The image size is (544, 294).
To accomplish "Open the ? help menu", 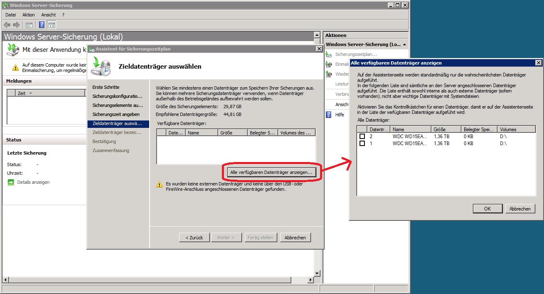I will pyautogui.click(x=63, y=15).
